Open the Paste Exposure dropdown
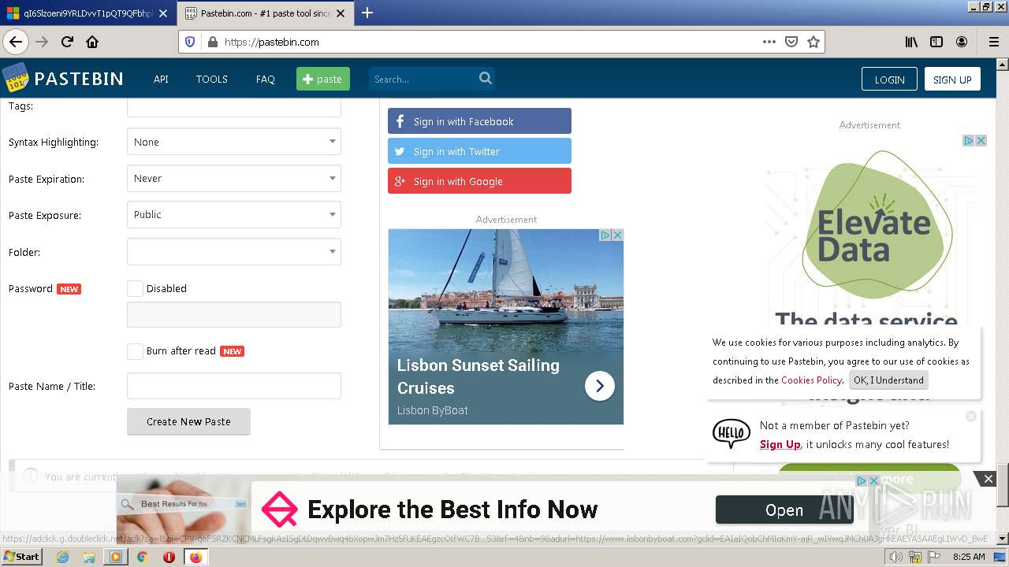 [x=234, y=214]
